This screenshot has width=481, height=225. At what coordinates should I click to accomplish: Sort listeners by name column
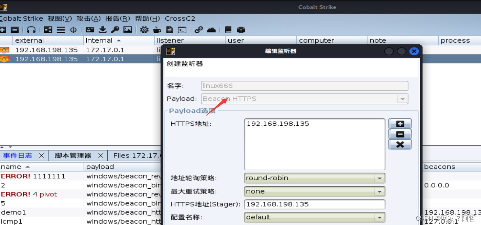[x=42, y=167]
